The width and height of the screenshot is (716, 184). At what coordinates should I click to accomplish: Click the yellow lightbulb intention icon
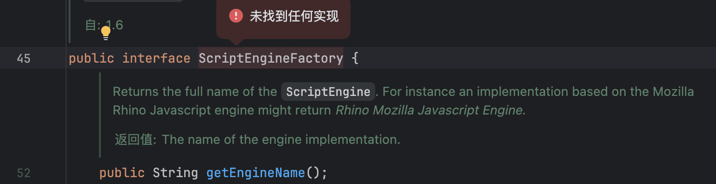click(106, 33)
